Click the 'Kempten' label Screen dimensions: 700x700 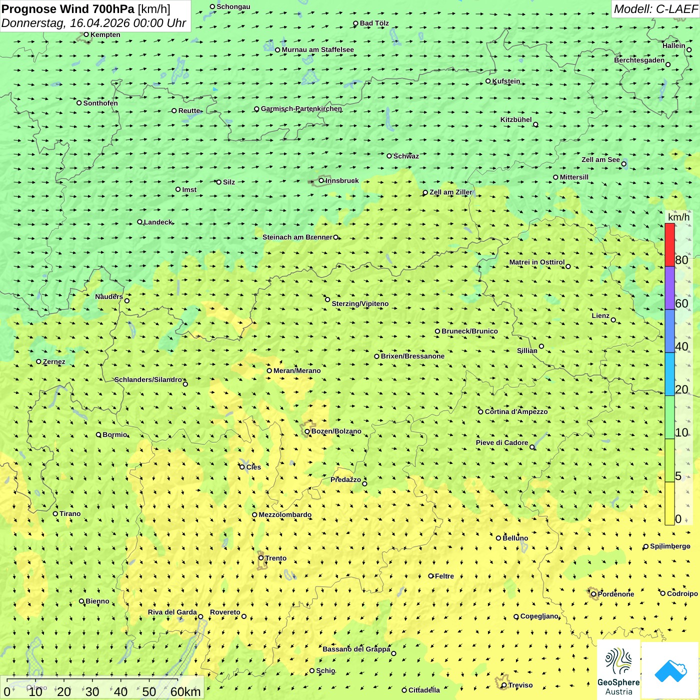(105, 34)
